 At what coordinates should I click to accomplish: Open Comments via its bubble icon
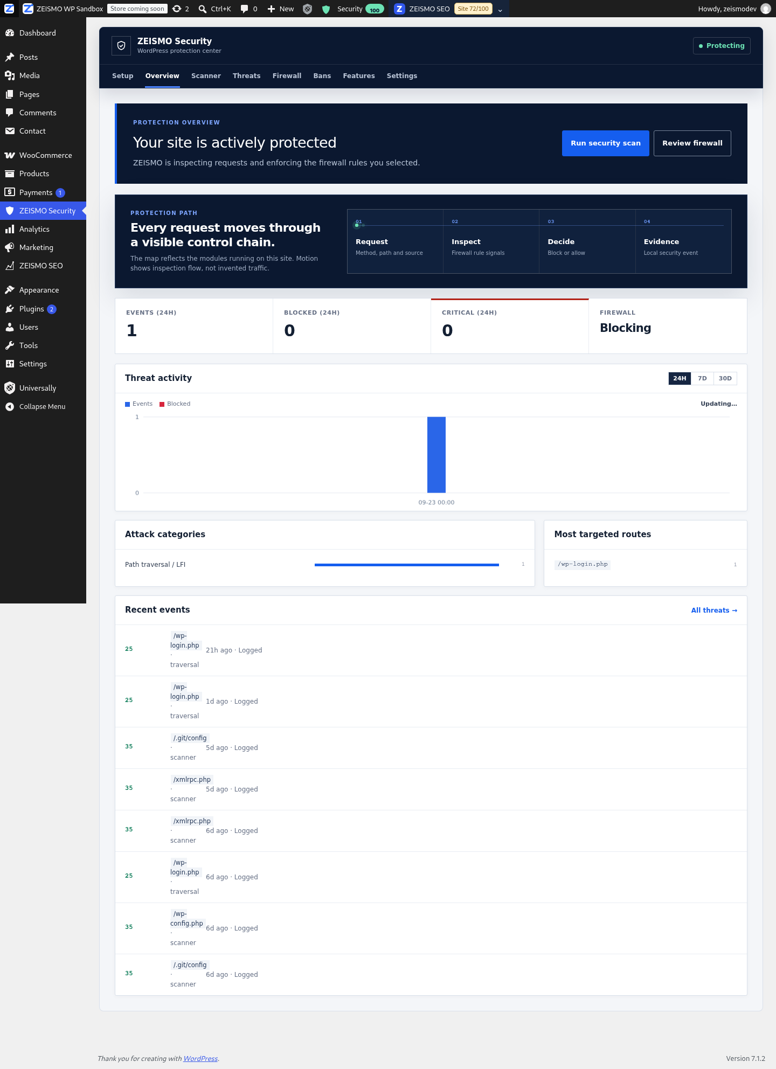(x=10, y=113)
